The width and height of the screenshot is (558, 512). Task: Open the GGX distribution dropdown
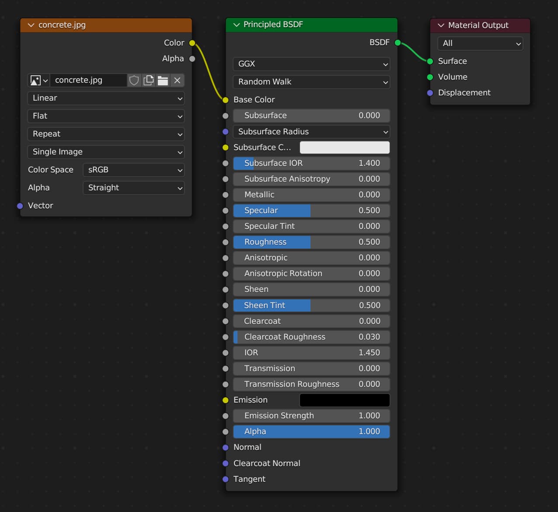pos(311,64)
